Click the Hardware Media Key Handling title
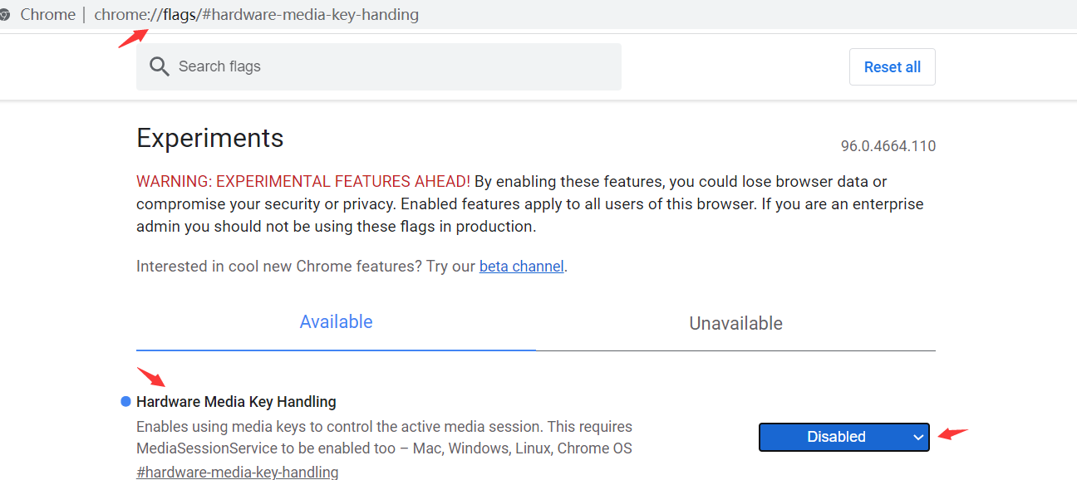 236,402
